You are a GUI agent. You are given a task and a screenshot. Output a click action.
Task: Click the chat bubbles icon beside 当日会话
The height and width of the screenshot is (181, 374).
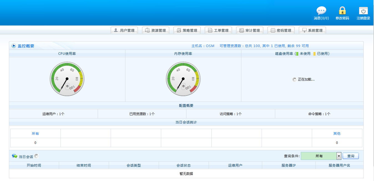14,156
